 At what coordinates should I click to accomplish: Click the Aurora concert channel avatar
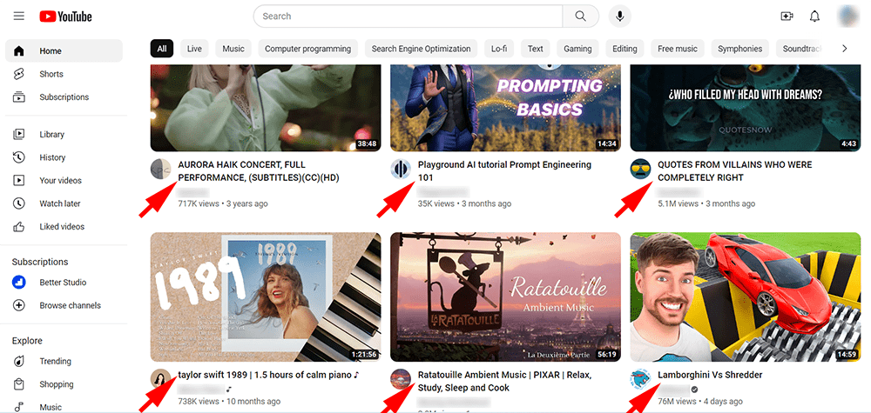tap(160, 169)
